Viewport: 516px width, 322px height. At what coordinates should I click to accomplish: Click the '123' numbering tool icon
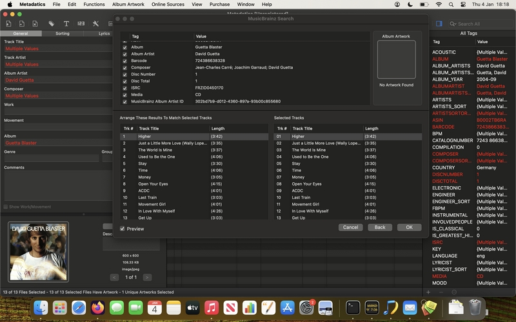coord(81,24)
